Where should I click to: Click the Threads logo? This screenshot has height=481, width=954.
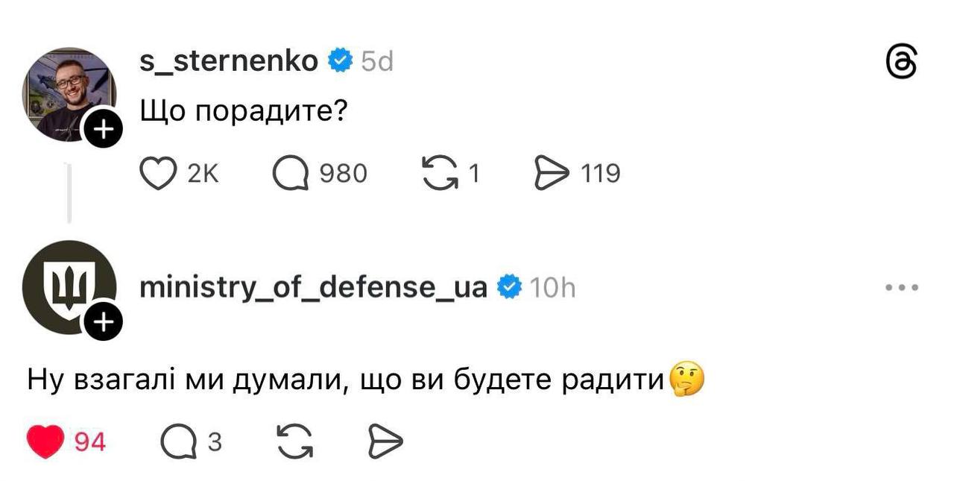pyautogui.click(x=900, y=62)
